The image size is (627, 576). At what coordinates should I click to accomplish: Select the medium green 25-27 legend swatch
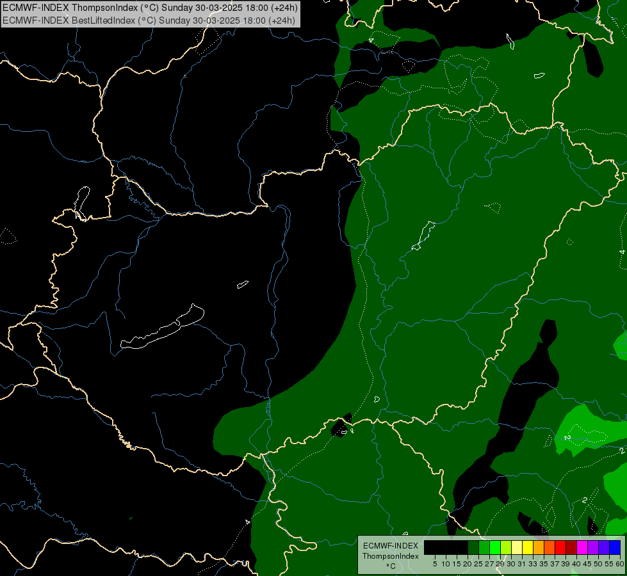coord(484,547)
